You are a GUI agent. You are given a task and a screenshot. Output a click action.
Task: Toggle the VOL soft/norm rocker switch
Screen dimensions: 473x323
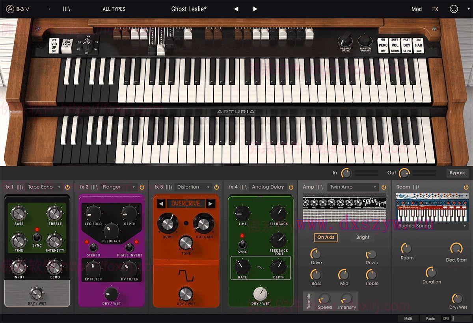tap(395, 45)
